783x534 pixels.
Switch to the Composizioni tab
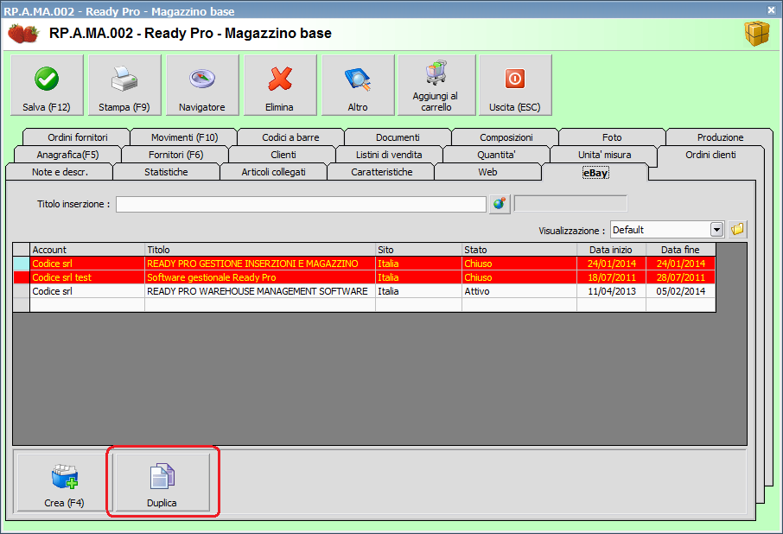[x=506, y=137]
